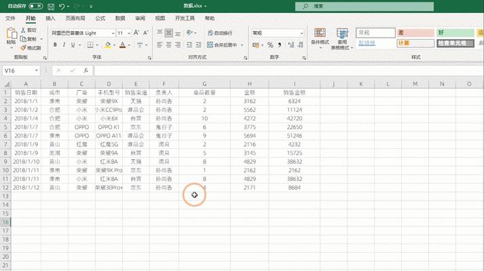Switch to the 开发工具 ribbon tab
The width and height of the screenshot is (484, 271).
185,18
